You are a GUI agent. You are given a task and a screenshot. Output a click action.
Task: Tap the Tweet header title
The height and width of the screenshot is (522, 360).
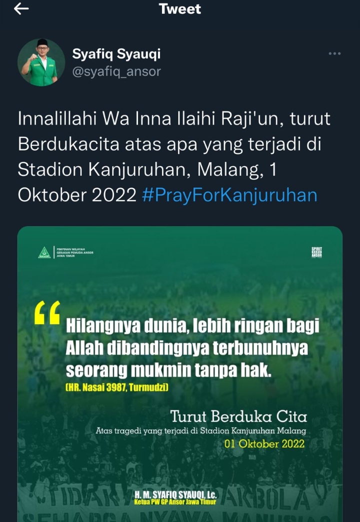click(x=180, y=8)
